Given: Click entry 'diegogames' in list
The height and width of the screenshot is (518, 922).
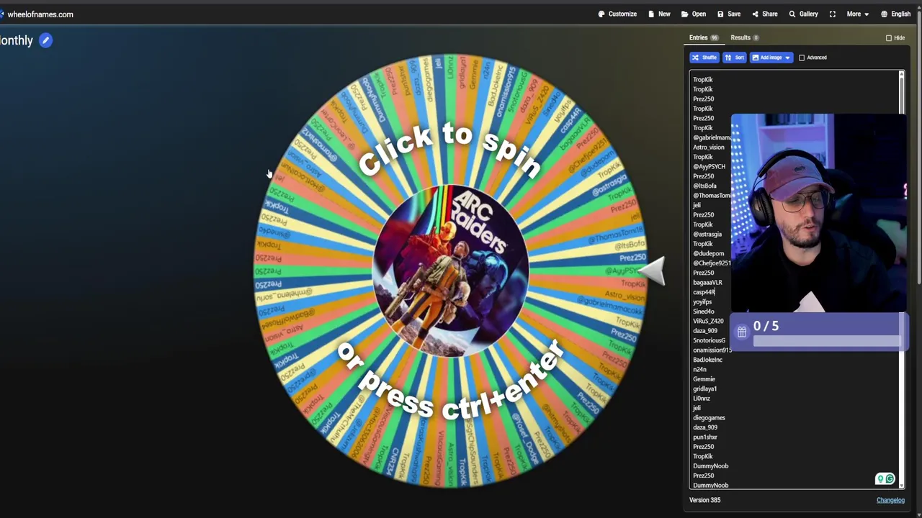Looking at the screenshot, I should point(709,417).
